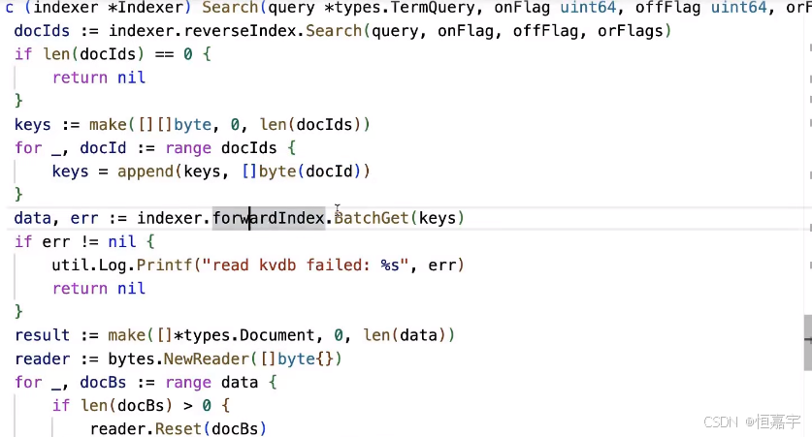Click orFlags argument in reverseIndex.Search call
Viewport: 812px width, 437px height.
pos(630,31)
